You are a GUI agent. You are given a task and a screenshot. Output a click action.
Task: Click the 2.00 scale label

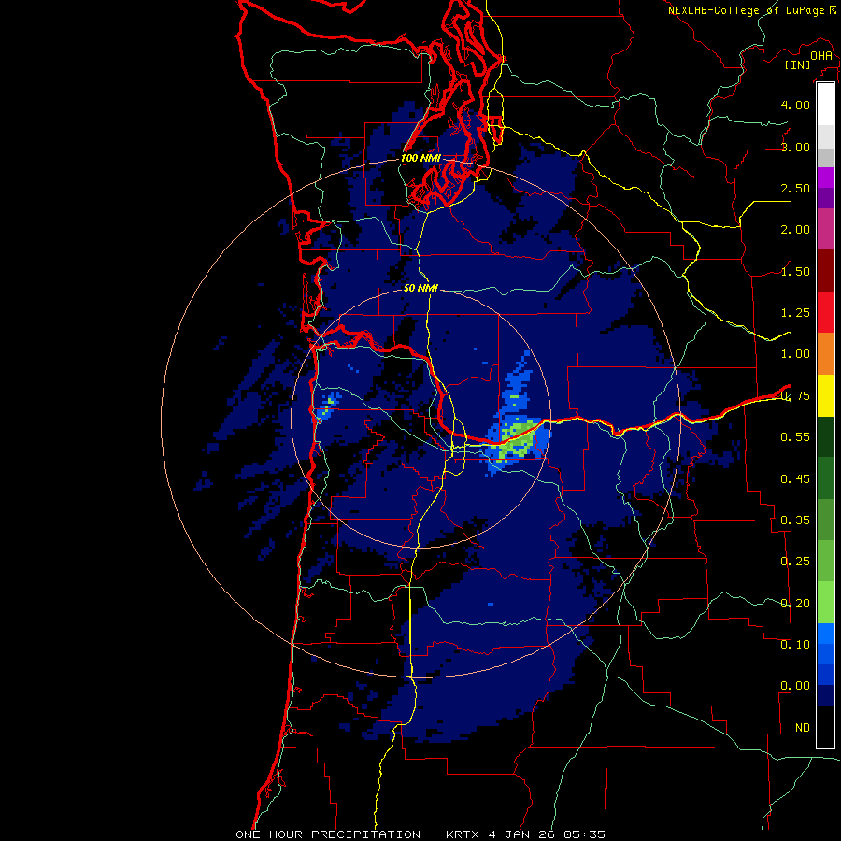[x=795, y=230]
